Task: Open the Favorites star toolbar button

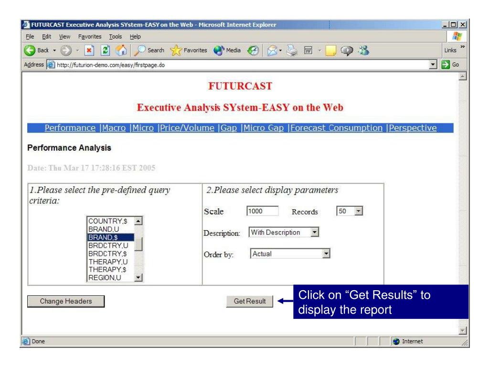Action: pos(189,51)
